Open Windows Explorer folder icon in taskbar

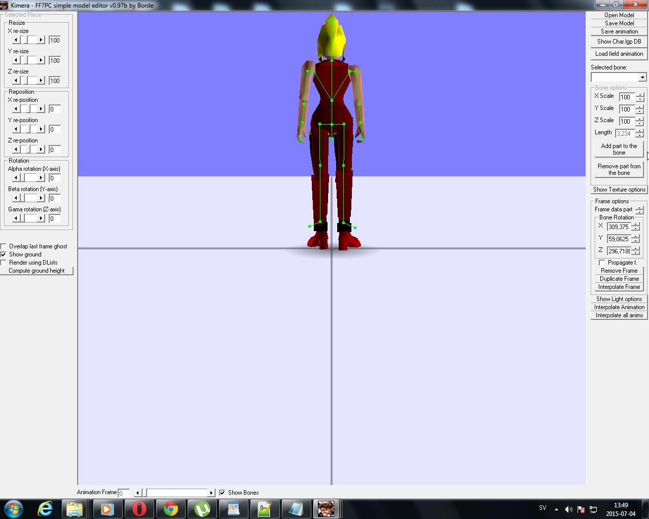click(75, 508)
